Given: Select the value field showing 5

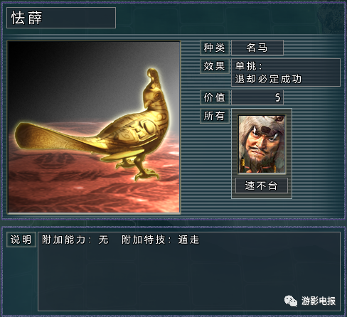Looking at the screenshot, I should coord(257,97).
